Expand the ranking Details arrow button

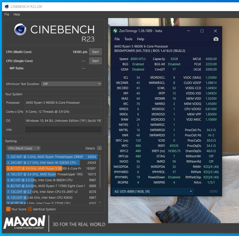99,148
